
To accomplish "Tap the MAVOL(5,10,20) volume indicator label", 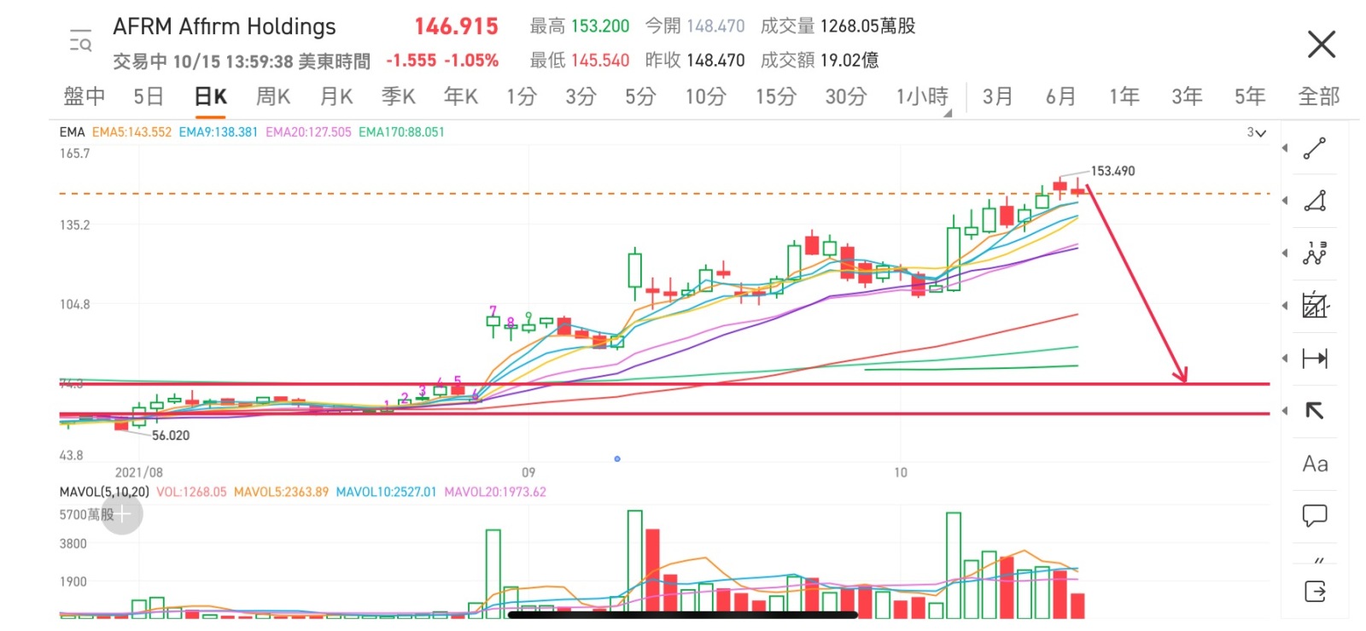I will tap(104, 492).
